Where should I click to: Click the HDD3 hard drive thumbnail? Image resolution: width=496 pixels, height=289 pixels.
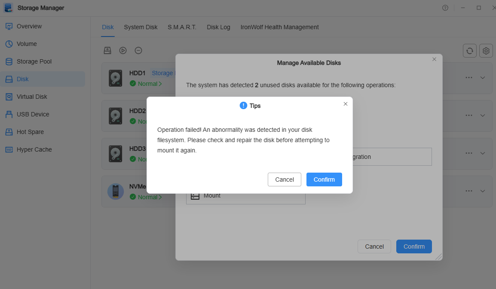(116, 154)
